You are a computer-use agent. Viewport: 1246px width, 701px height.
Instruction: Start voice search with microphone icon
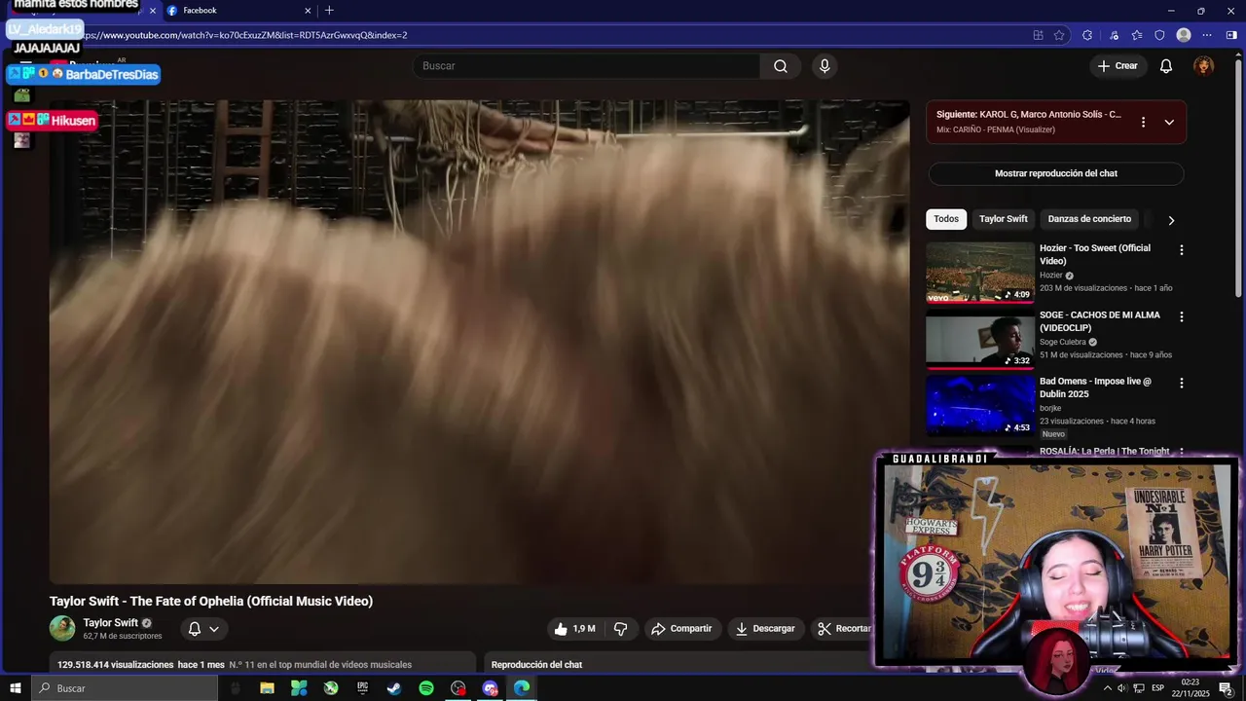[825, 66]
